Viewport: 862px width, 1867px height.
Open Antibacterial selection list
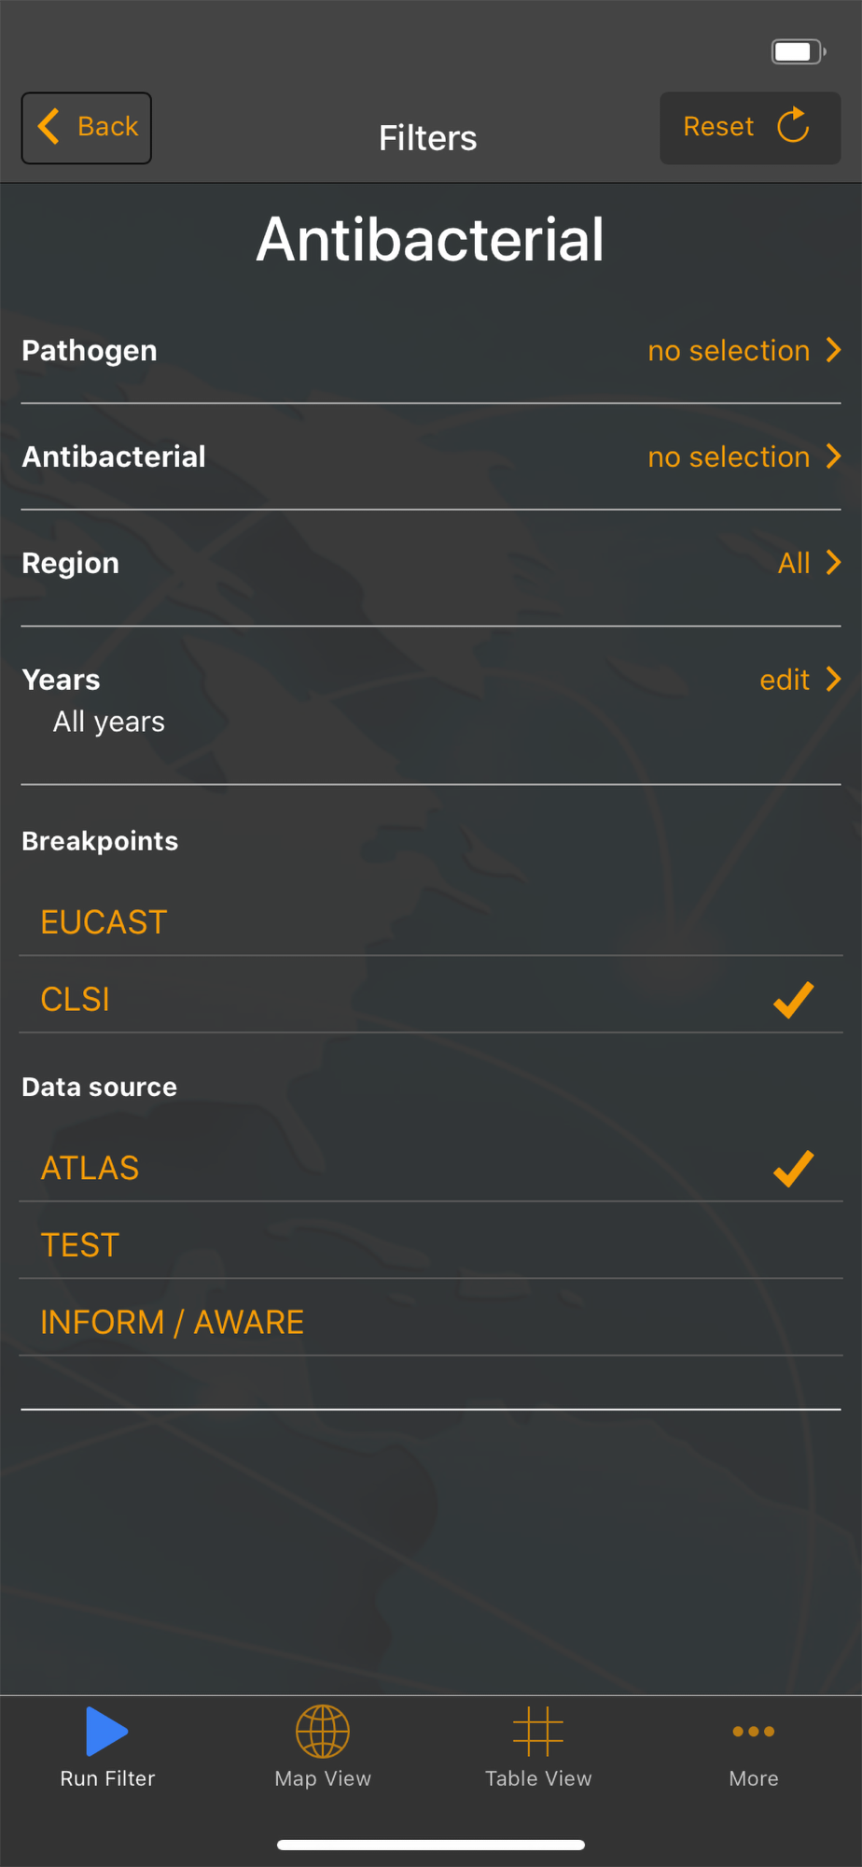point(431,456)
